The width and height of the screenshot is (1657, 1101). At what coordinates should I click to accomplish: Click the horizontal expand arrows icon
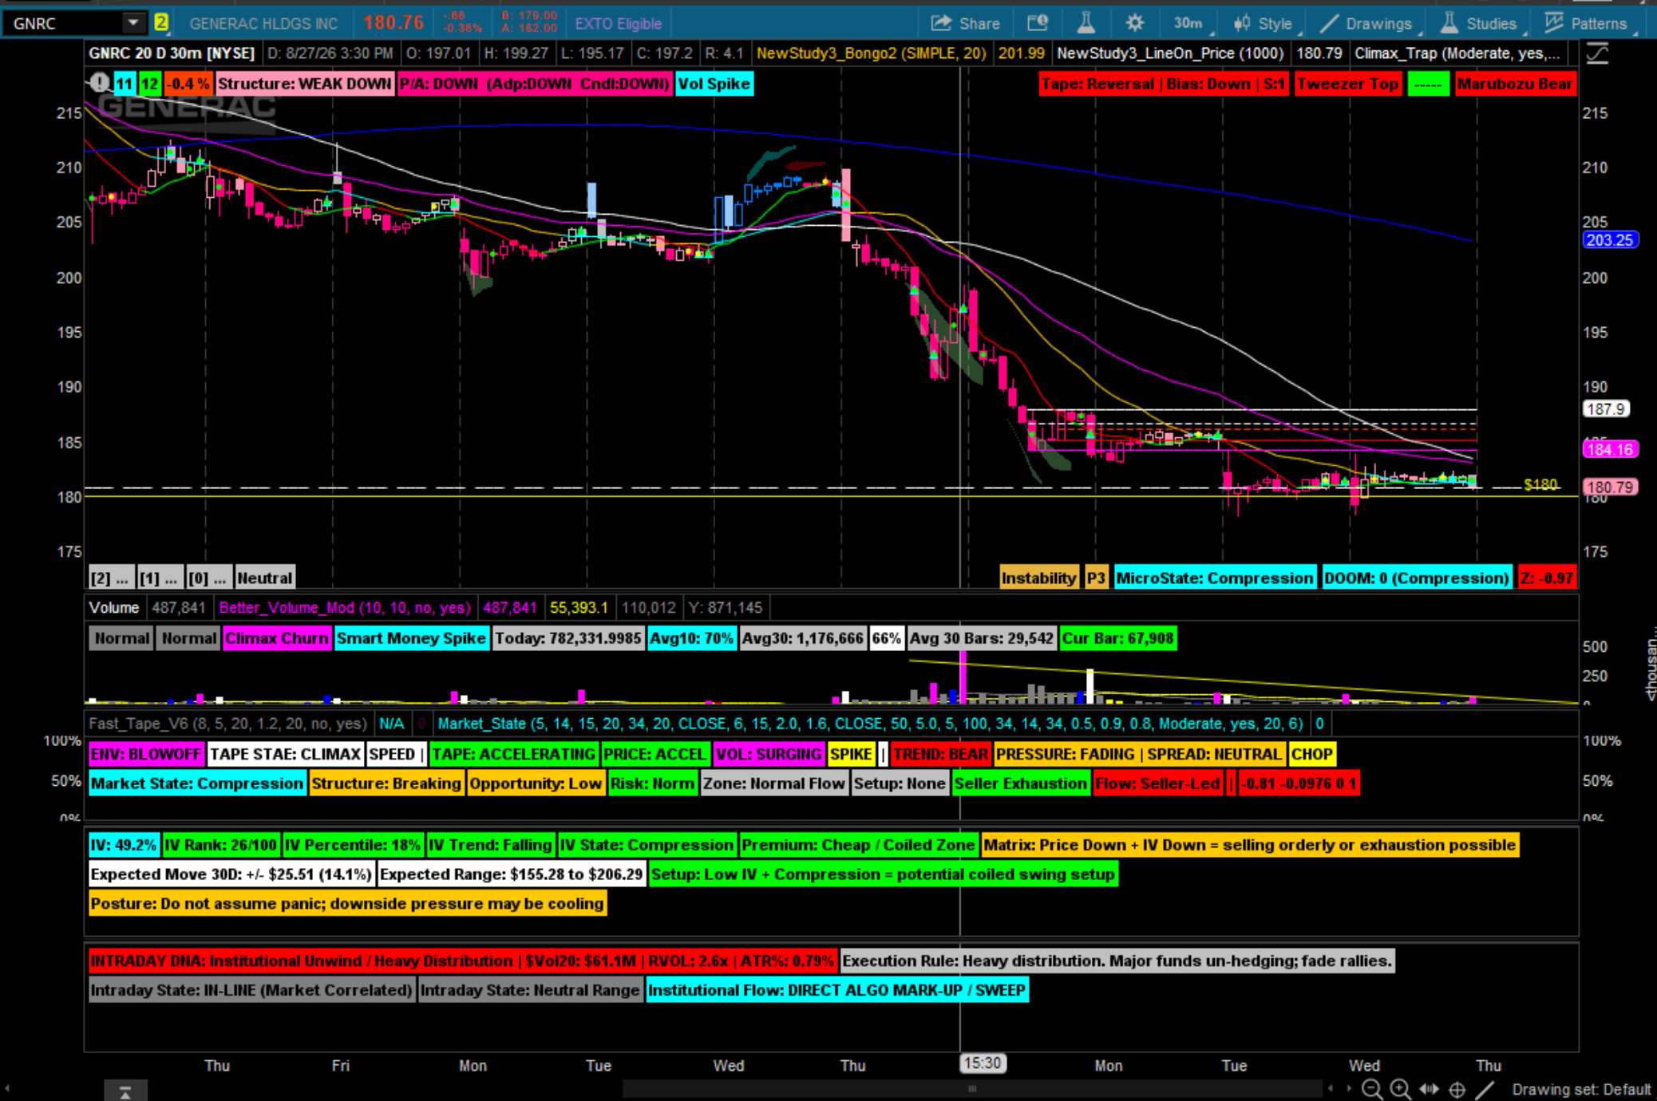pos(1429,1089)
